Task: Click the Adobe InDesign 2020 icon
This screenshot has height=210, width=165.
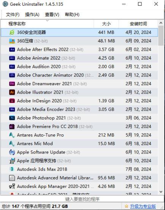Action: pyautogui.click(x=12, y=101)
